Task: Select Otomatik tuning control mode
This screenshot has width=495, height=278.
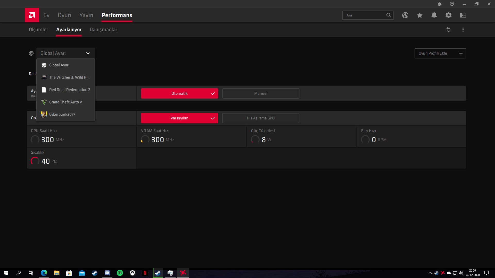Action: (x=179, y=93)
